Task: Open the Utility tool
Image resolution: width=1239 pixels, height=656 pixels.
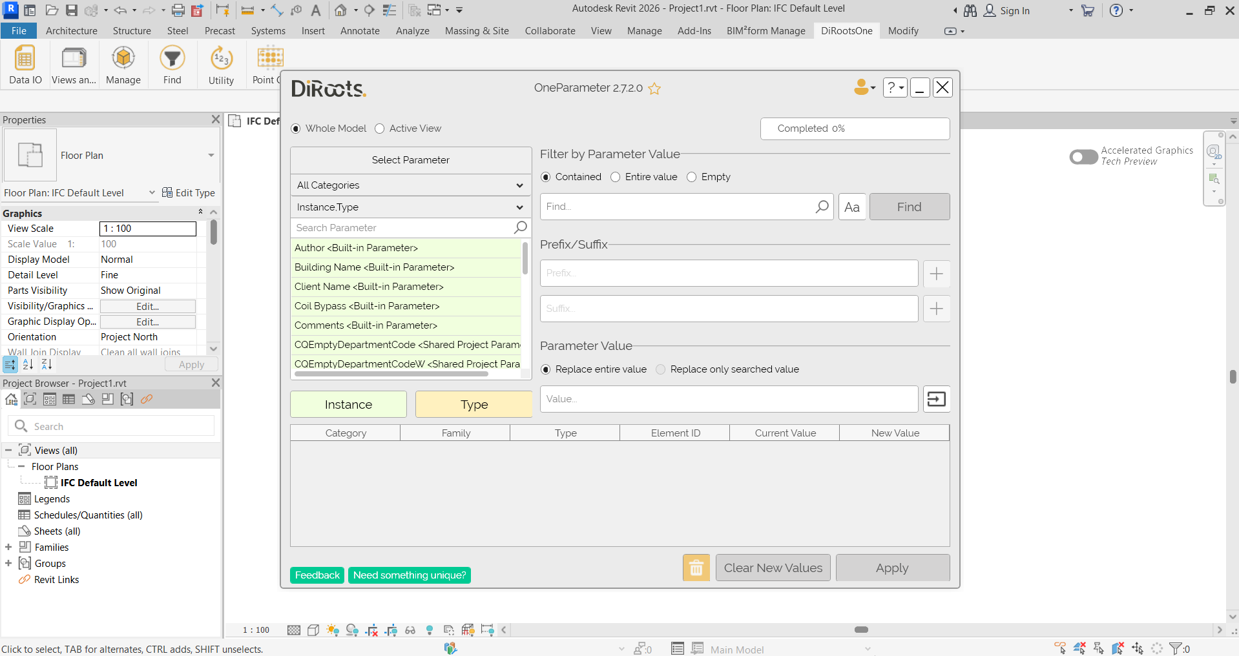Action: tap(221, 65)
